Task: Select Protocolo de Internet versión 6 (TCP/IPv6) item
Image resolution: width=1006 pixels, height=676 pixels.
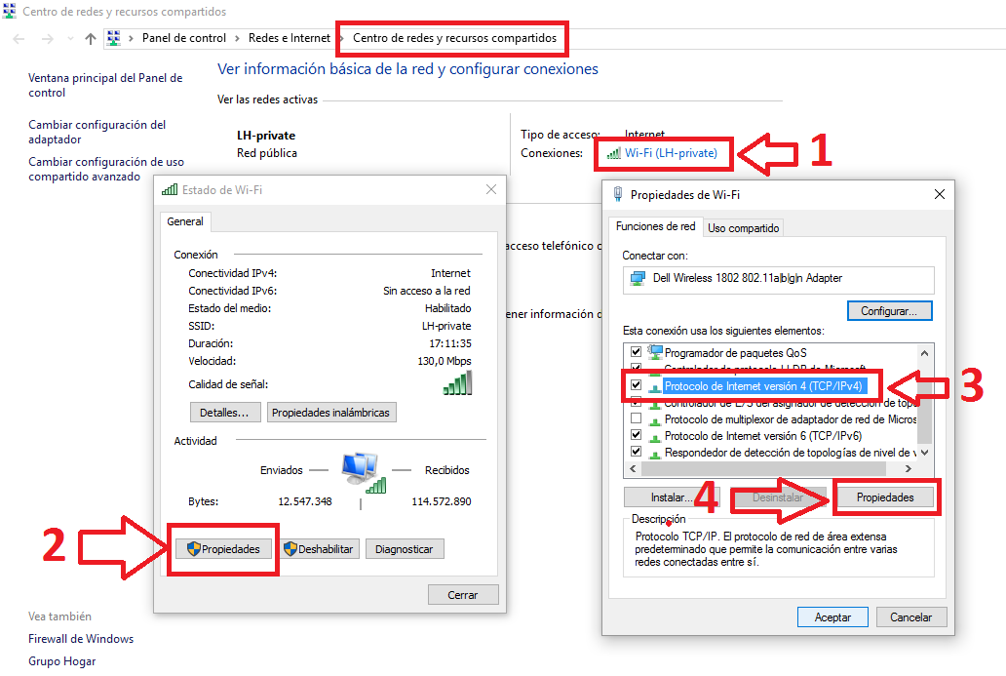Action: 763,436
